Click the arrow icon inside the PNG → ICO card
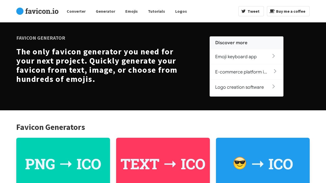 (66, 164)
